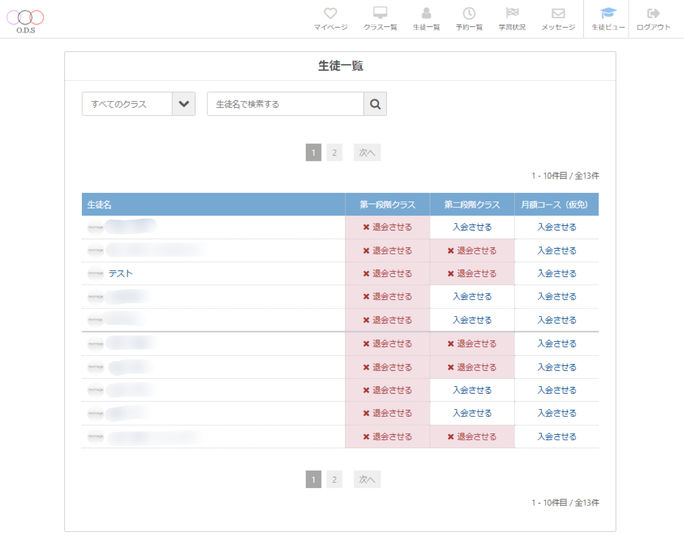Go to page 2 in top pagination
This screenshot has height=540, width=684.
[x=334, y=153]
